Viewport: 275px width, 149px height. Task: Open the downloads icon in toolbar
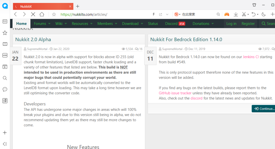point(236,15)
